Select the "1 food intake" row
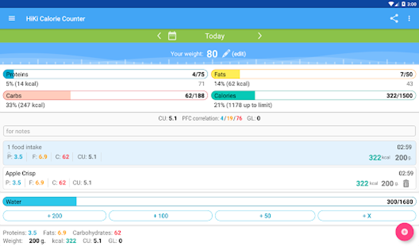The width and height of the screenshot is (419, 246). click(209, 153)
